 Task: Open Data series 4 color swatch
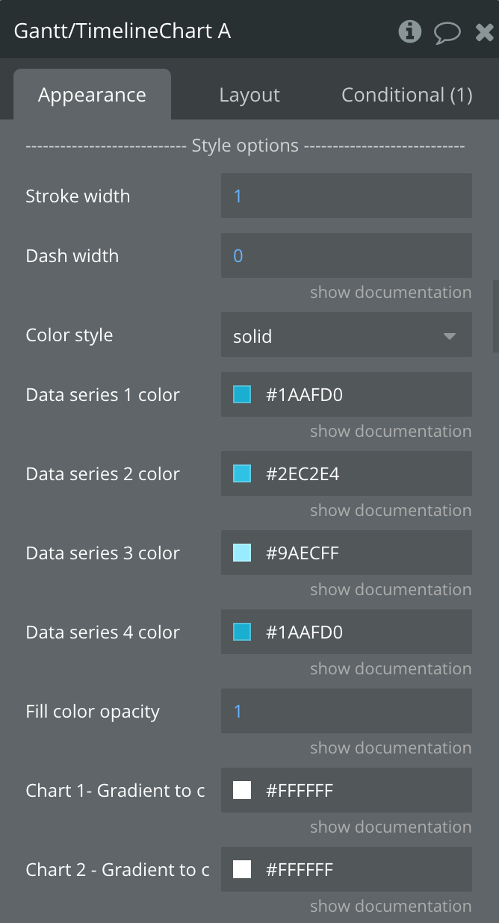tap(242, 632)
